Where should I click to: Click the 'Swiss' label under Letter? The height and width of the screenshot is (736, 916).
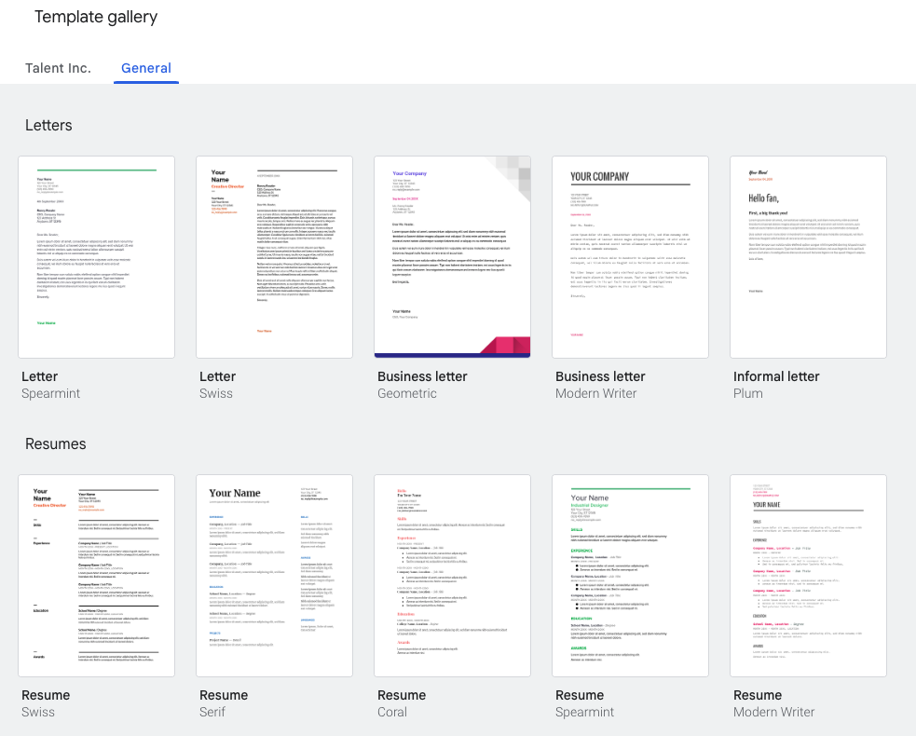[x=216, y=393]
